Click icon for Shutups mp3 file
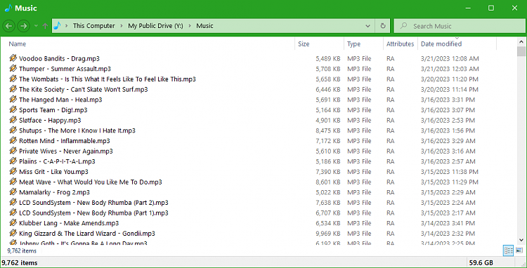The width and height of the screenshot is (527, 268). (13, 130)
